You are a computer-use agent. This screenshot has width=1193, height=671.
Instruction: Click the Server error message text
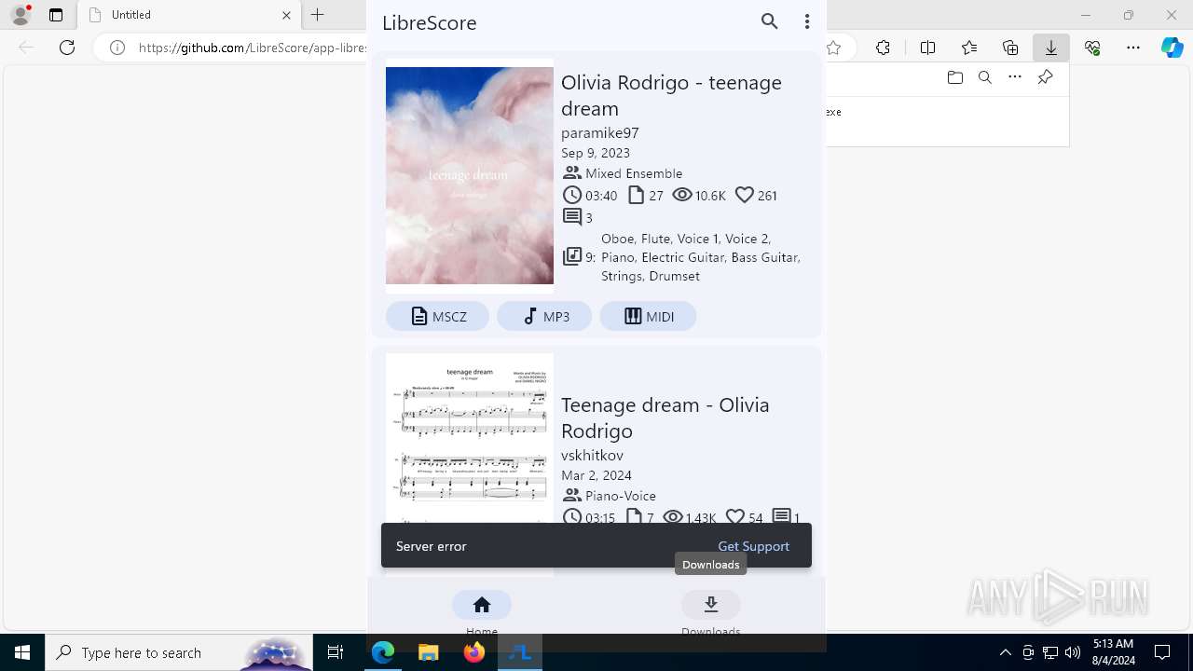point(432,546)
